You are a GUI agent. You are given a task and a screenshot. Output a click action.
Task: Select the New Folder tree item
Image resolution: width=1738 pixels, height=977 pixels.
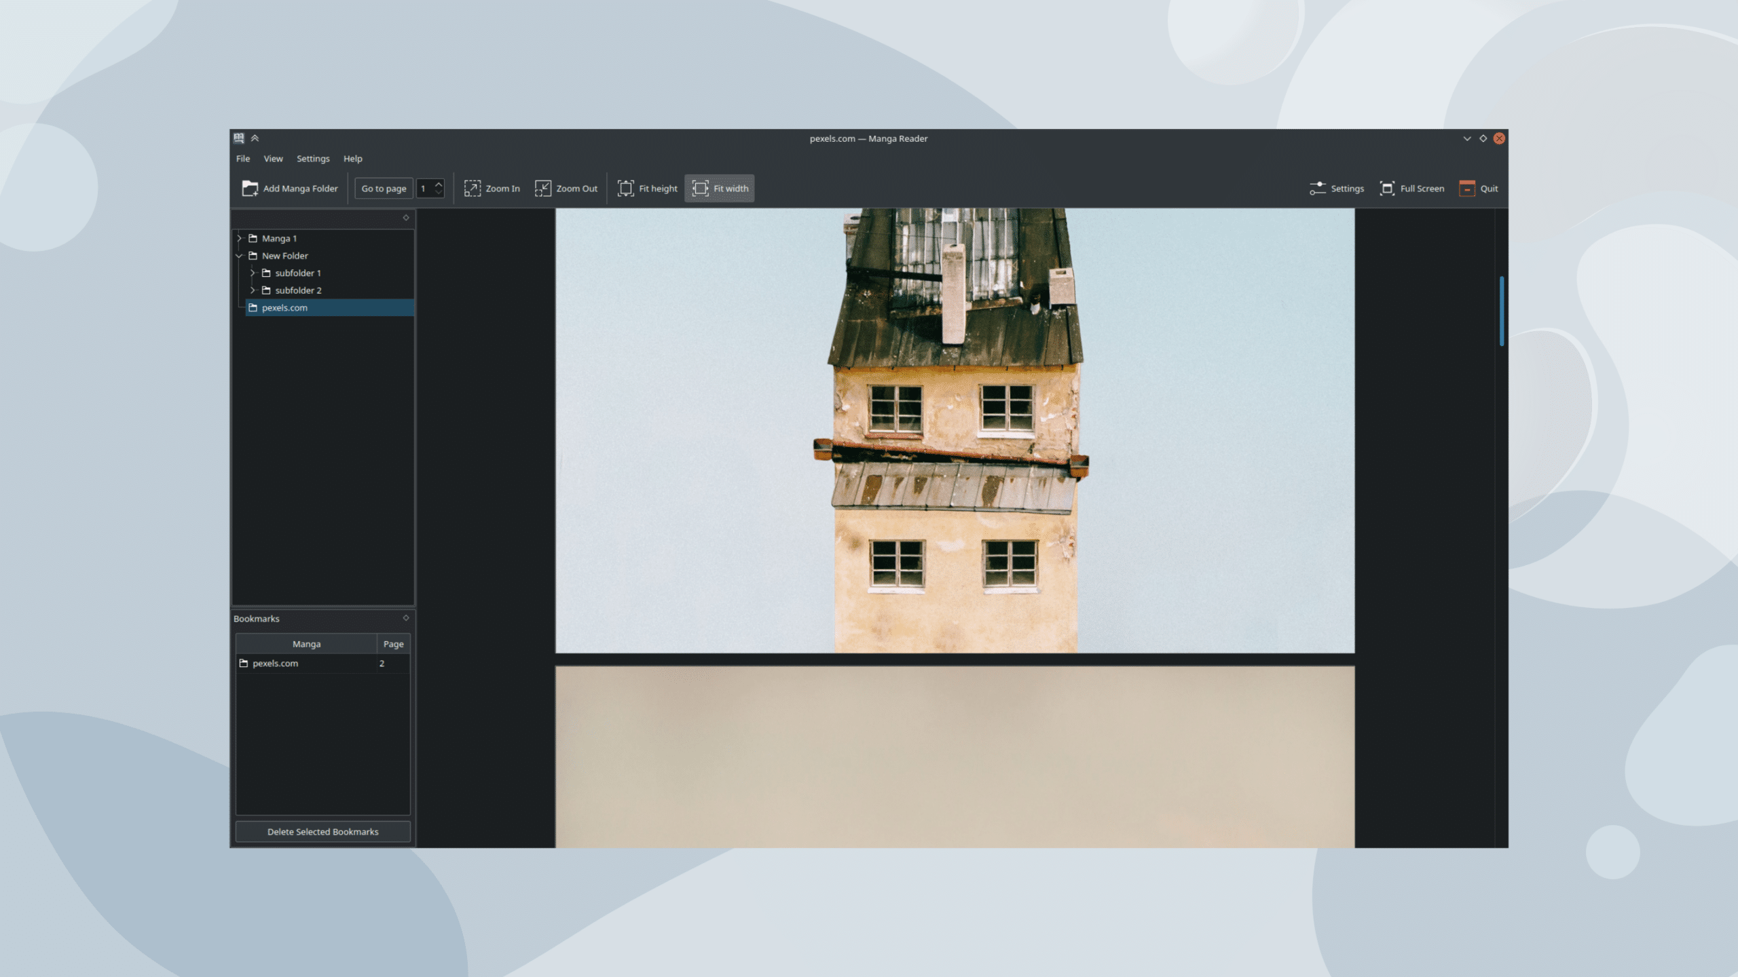(x=285, y=256)
